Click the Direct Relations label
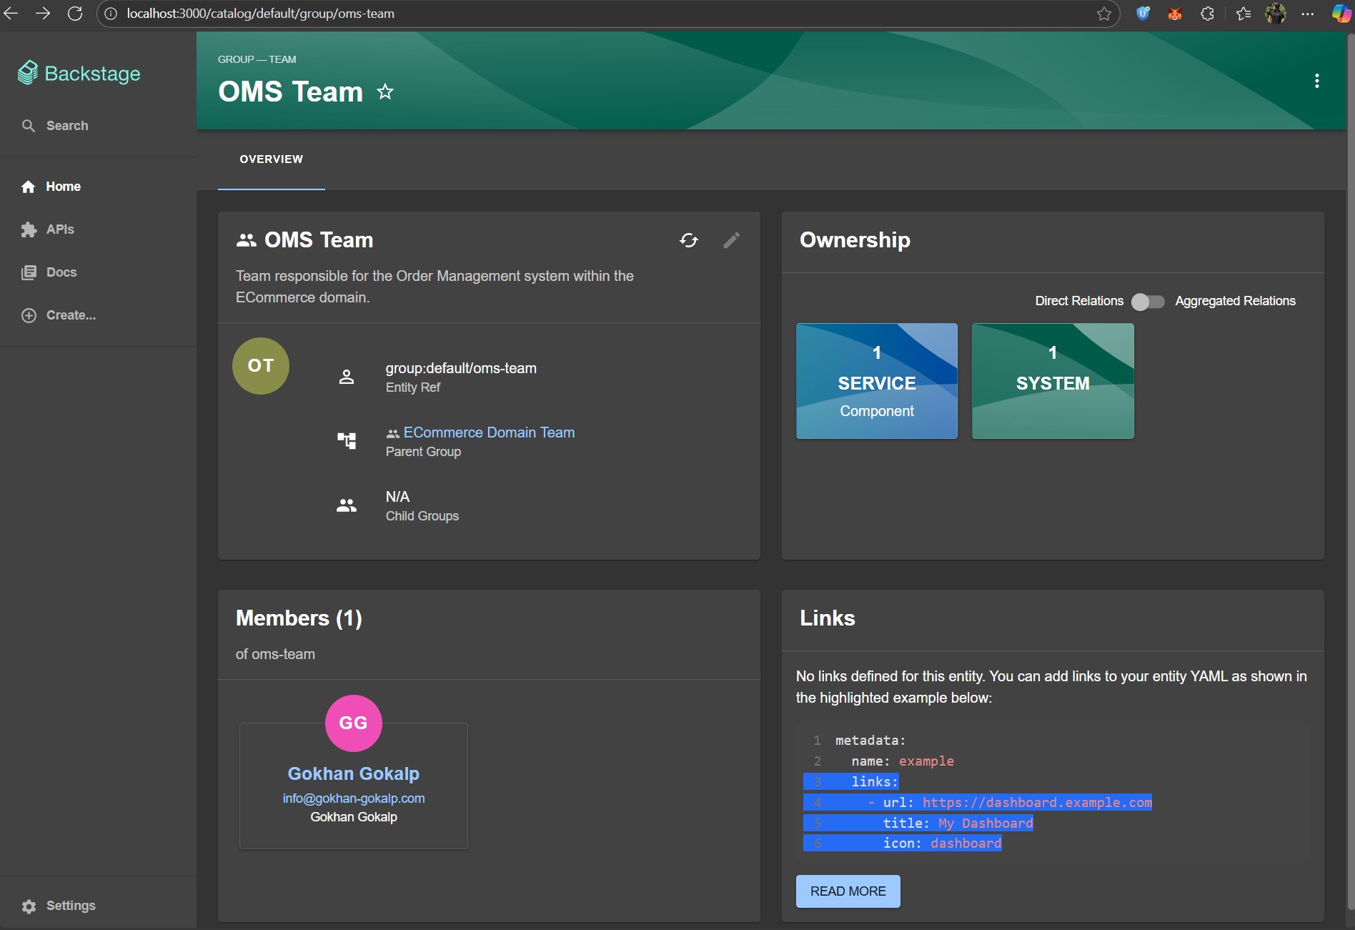This screenshot has width=1355, height=930. tap(1079, 301)
